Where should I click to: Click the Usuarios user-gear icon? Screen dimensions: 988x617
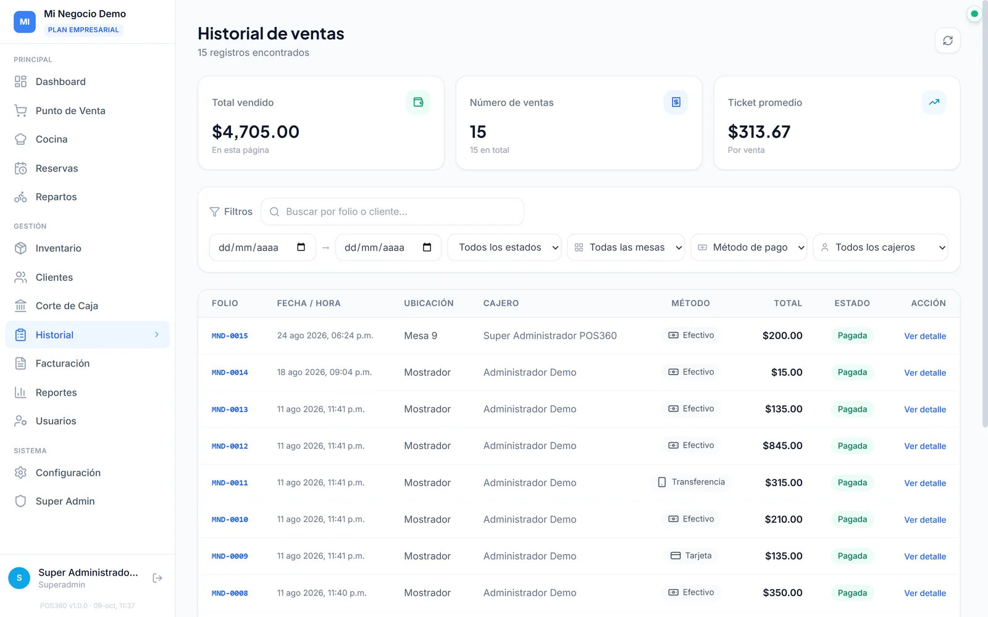20,421
